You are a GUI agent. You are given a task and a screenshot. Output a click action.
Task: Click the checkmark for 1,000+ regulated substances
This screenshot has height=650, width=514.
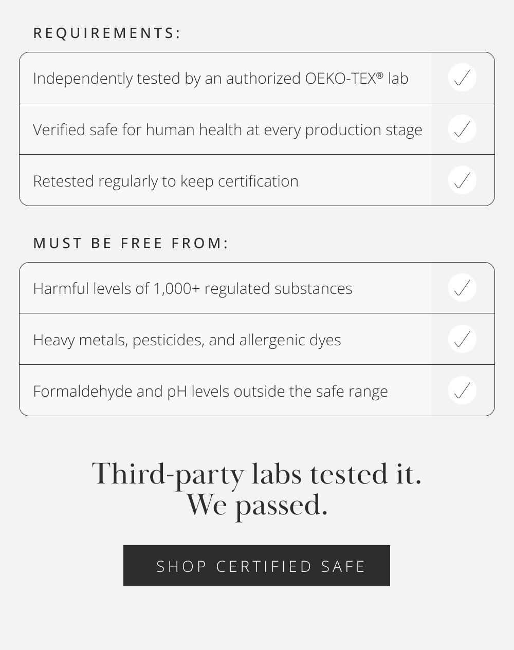[462, 288]
